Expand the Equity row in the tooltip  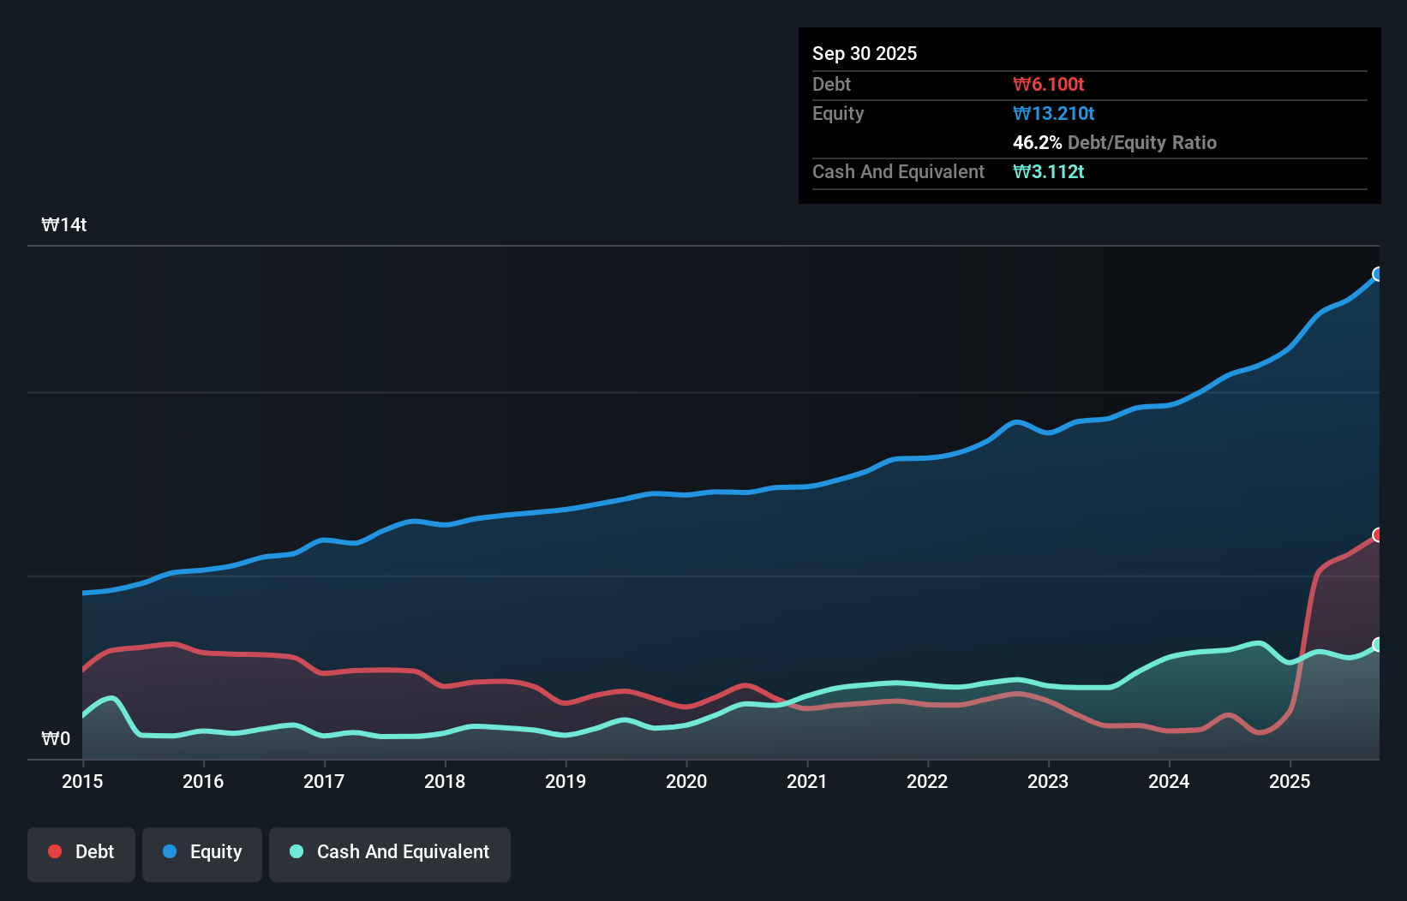click(838, 113)
